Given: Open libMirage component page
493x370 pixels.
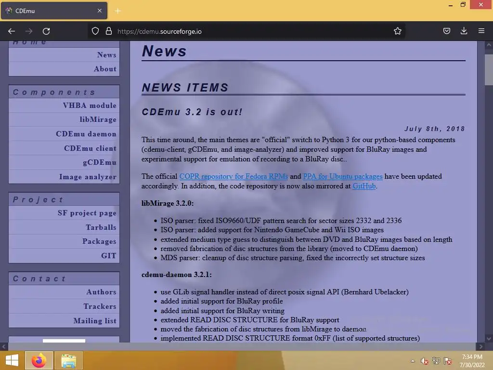Looking at the screenshot, I should (98, 119).
